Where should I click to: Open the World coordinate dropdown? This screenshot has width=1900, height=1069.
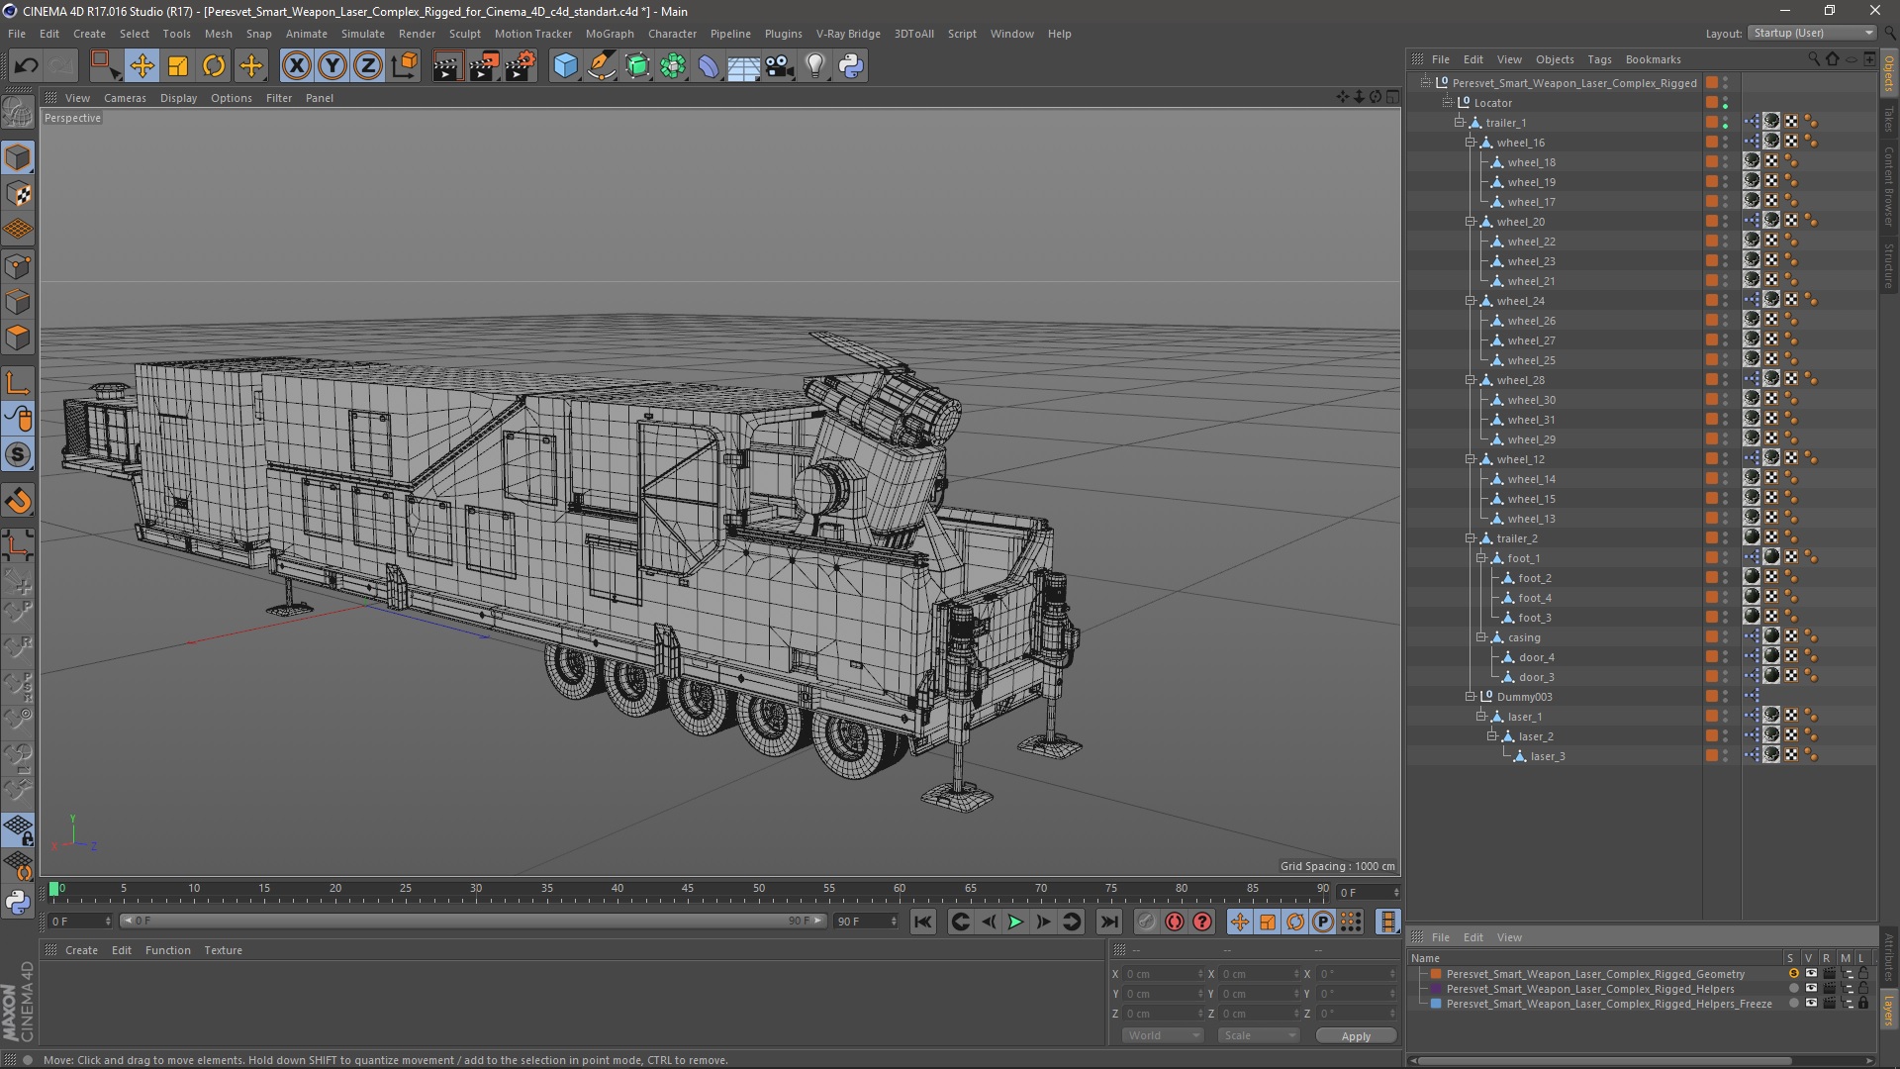click(1163, 1035)
